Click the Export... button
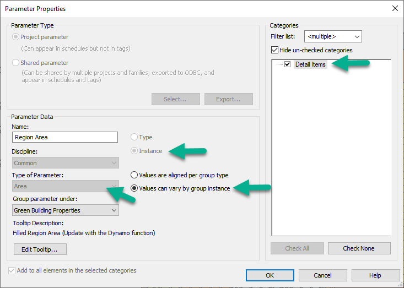The image size is (404, 288). click(x=229, y=99)
